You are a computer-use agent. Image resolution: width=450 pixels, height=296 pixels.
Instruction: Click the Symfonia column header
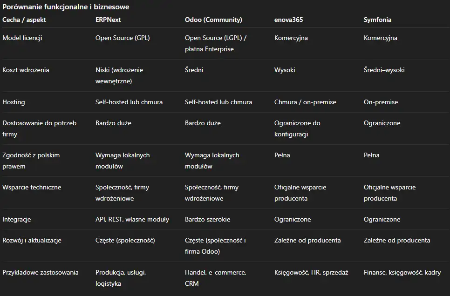tap(377, 20)
